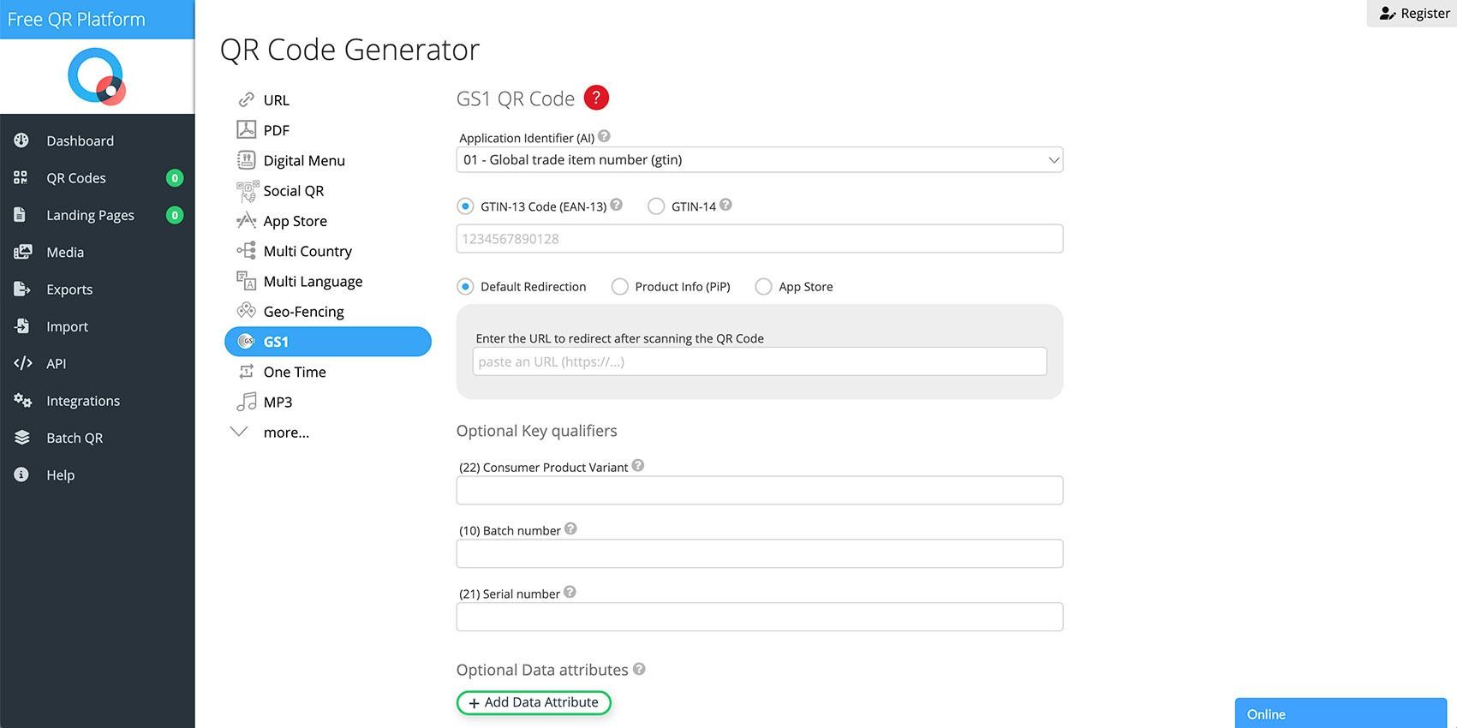
Task: Click the Digital Menu icon
Action: point(246,160)
